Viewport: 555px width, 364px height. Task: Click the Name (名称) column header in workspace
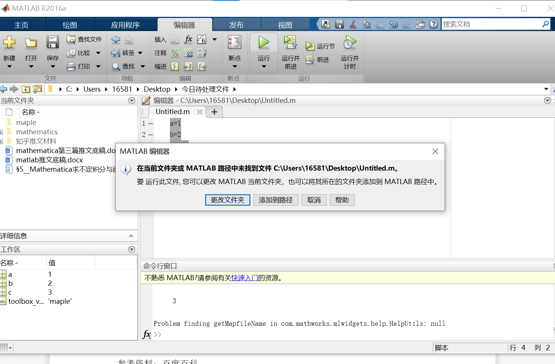pos(23,263)
